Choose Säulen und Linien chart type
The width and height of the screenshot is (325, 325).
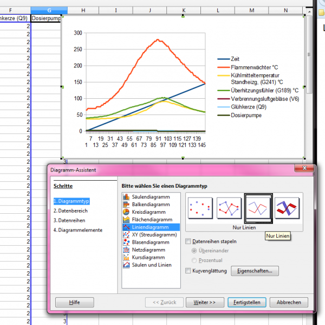(x=151, y=265)
